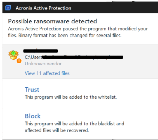Click the program path starting with C:\Users

point(73,57)
